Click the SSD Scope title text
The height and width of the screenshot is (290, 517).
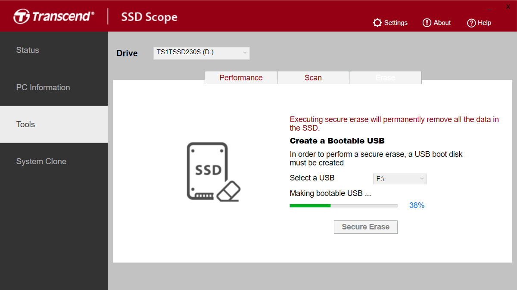pyautogui.click(x=149, y=17)
